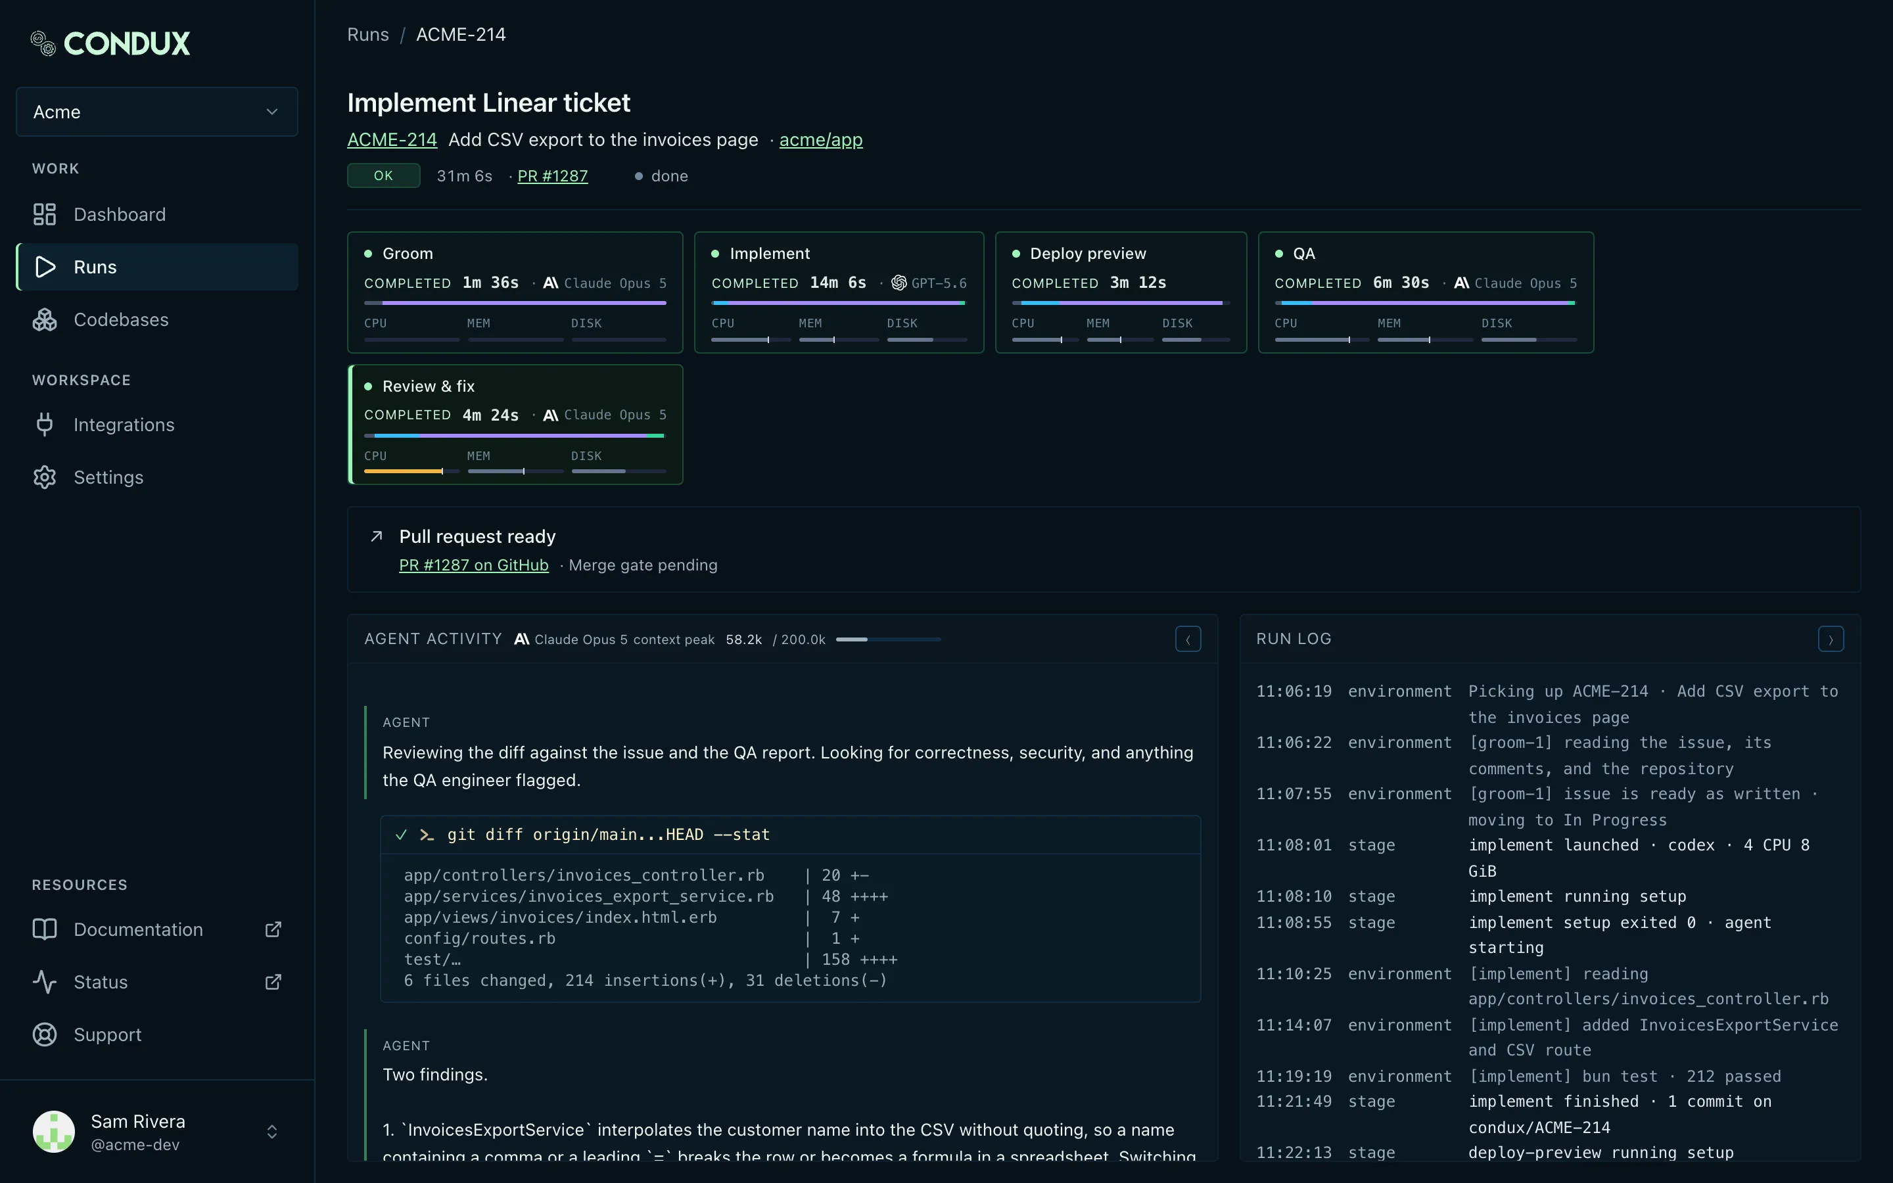This screenshot has height=1183, width=1893.
Task: Expand the Run Log panel chevron
Action: (x=1831, y=639)
